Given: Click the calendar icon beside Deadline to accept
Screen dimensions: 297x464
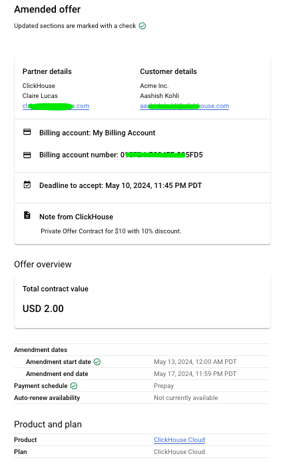Looking at the screenshot, I should coord(27,185).
